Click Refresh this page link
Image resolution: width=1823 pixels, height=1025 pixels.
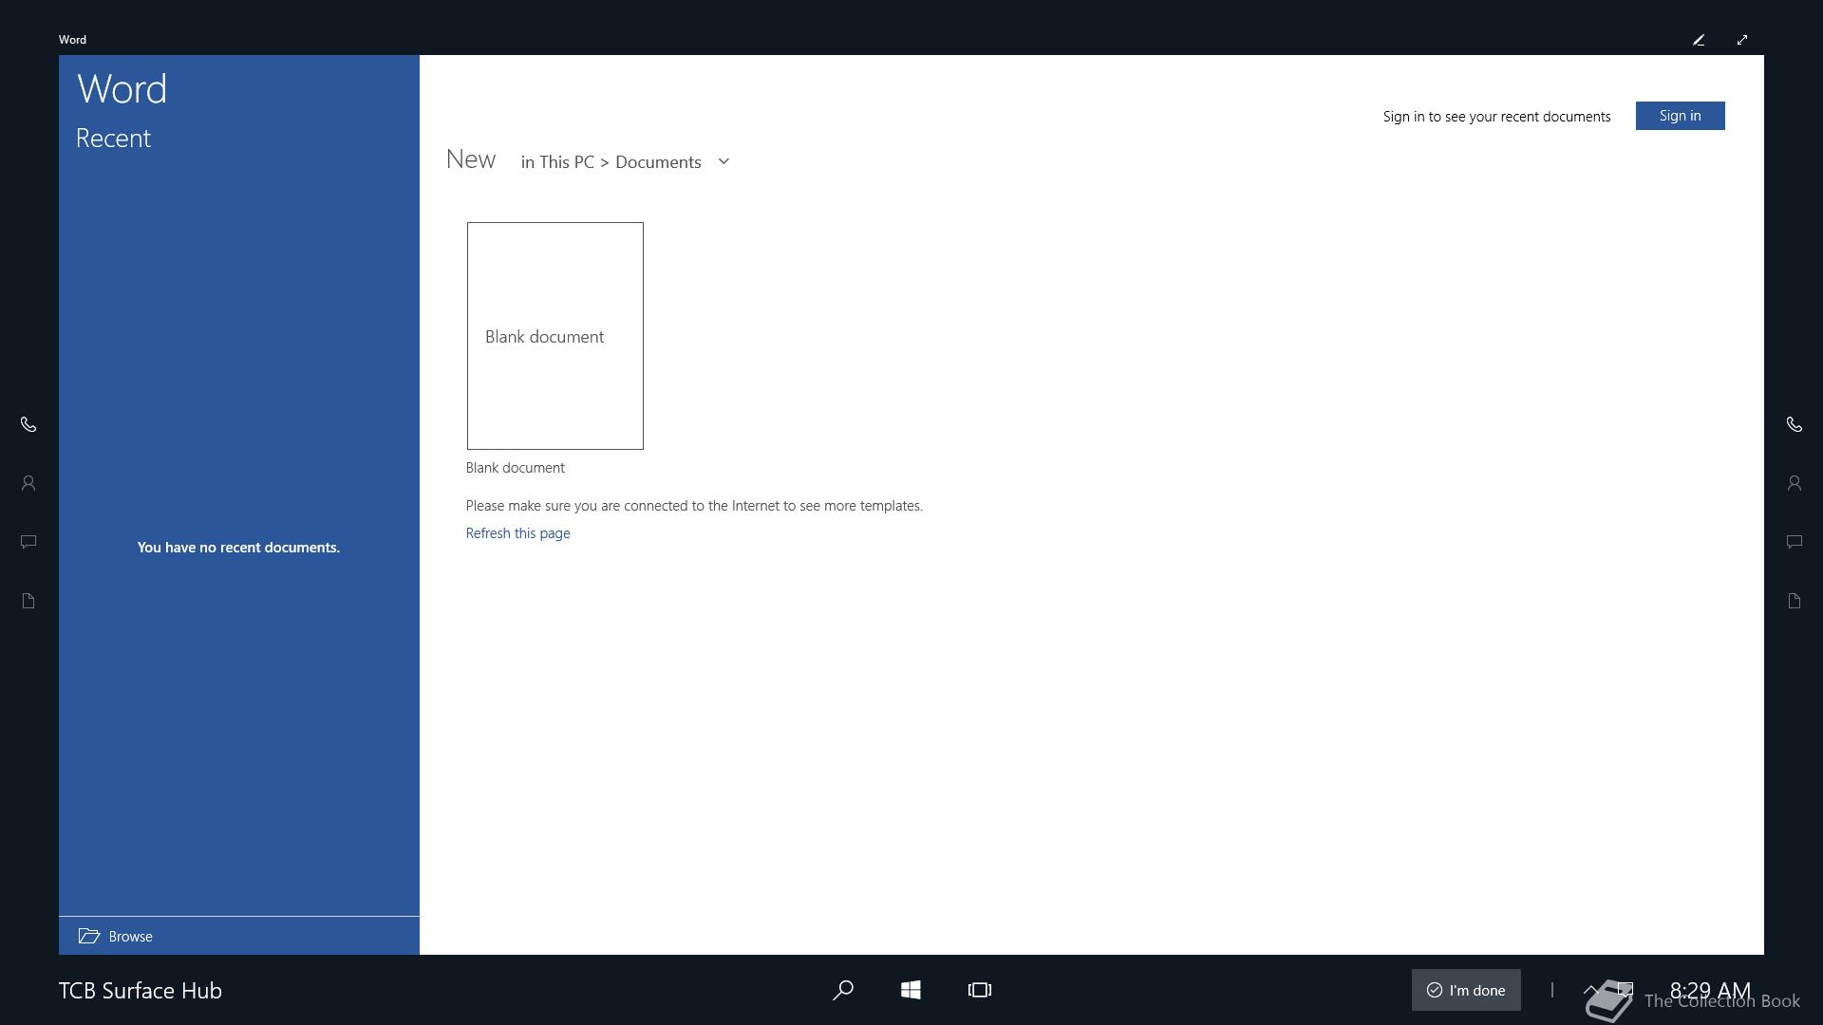(x=517, y=533)
